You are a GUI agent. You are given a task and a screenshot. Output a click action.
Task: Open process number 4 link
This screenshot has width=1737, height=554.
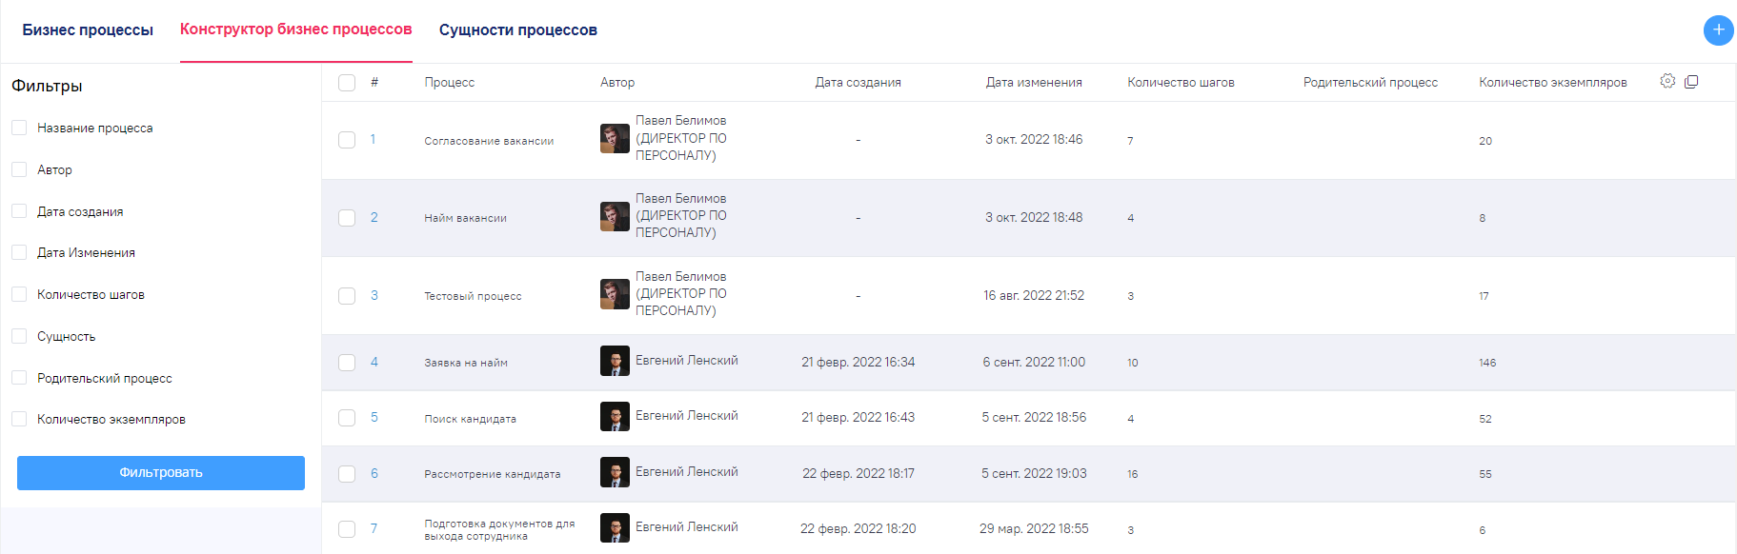coord(374,362)
